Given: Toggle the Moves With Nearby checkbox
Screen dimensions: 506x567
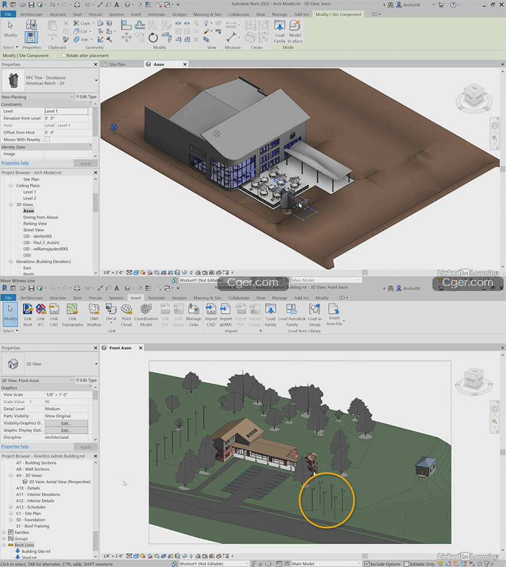Looking at the screenshot, I should (47, 139).
